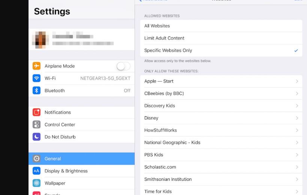The image size is (307, 195).
Task: Open chevron for Disney
Action: pos(297,118)
